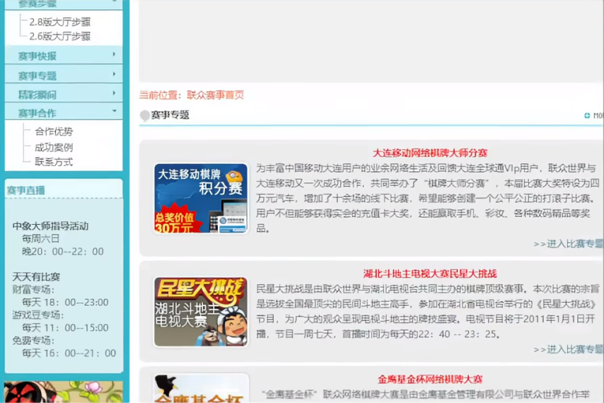This screenshot has height=403, width=604.
Task: Open 联系方式 contact page
Action: coord(54,162)
